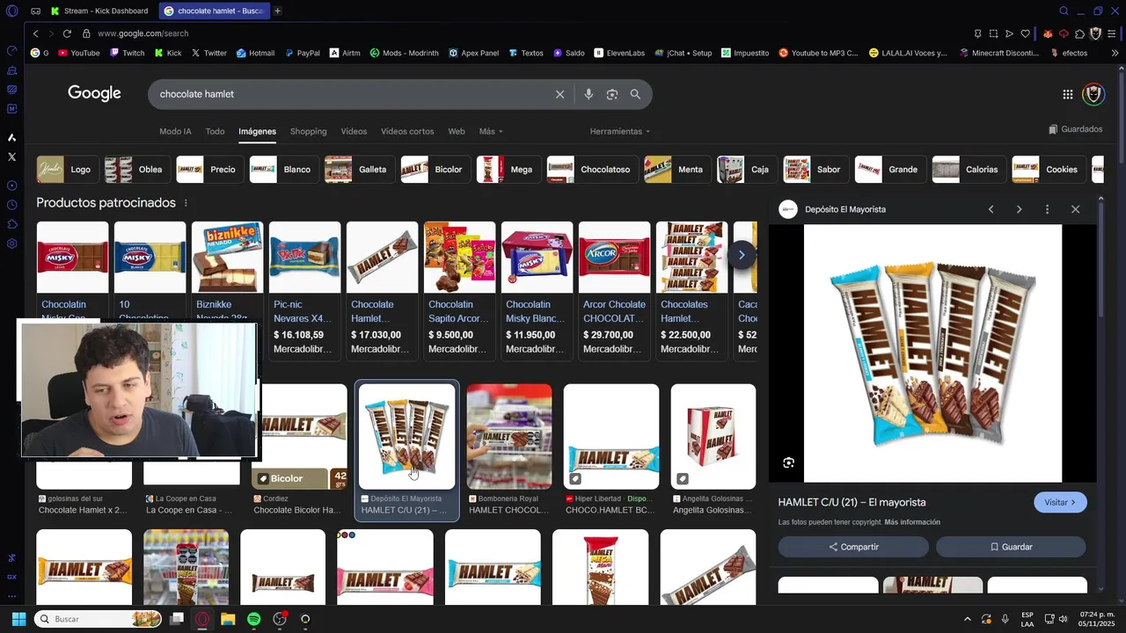
Task: Open the Más información copyright link
Action: (912, 522)
